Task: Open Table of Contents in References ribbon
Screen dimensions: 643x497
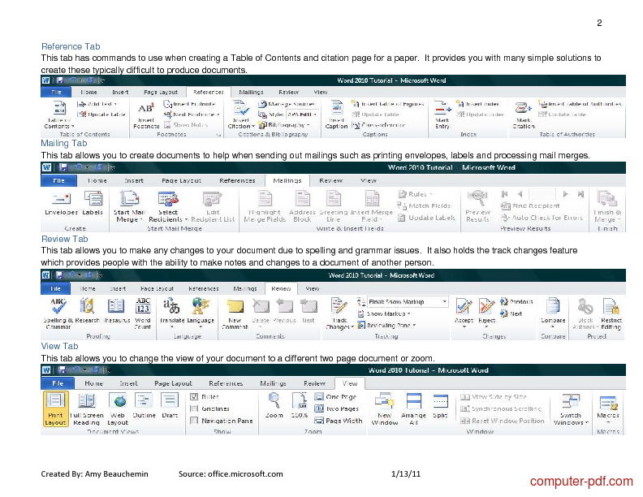Action: click(59, 115)
